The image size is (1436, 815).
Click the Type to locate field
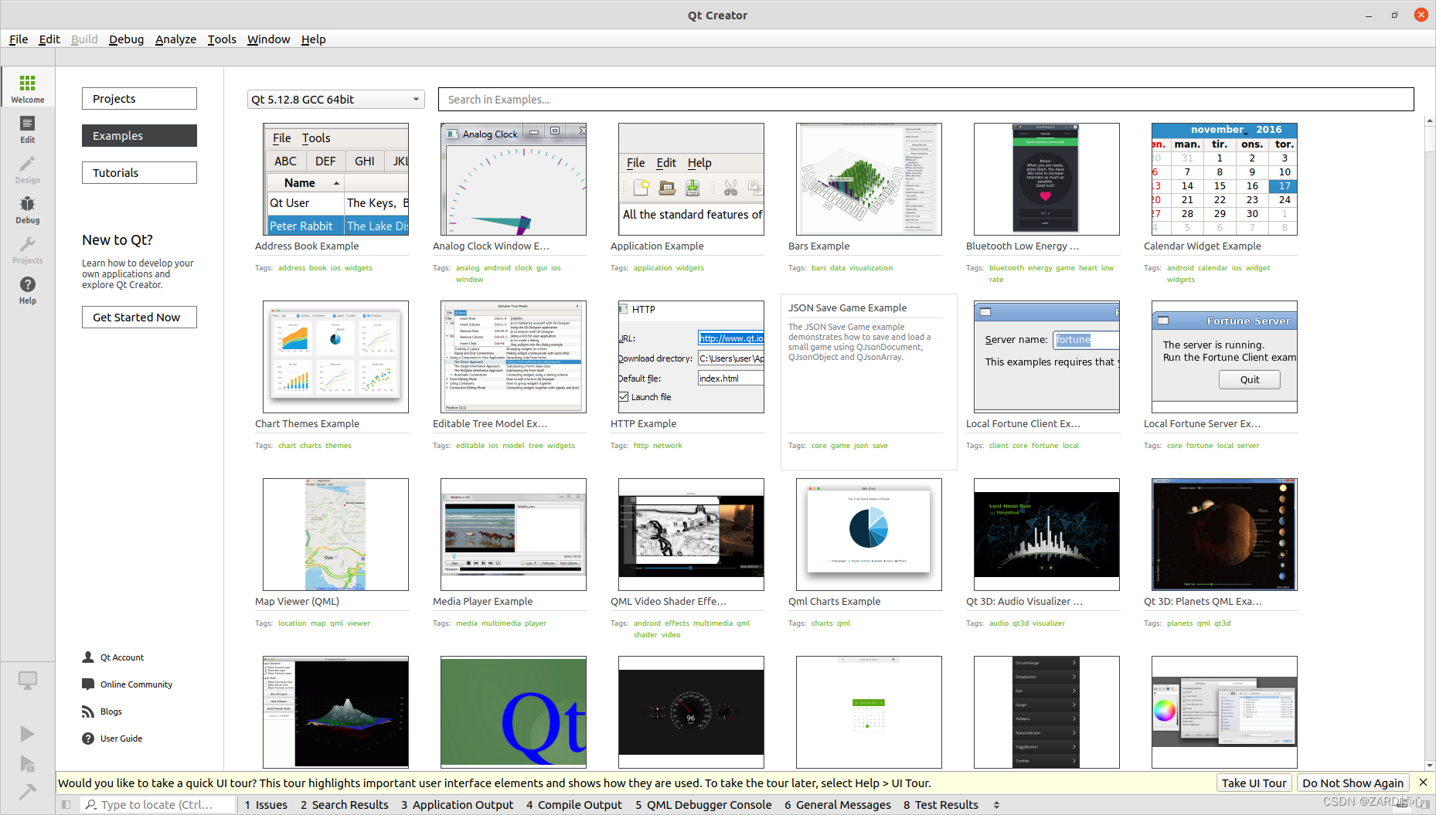click(x=158, y=804)
